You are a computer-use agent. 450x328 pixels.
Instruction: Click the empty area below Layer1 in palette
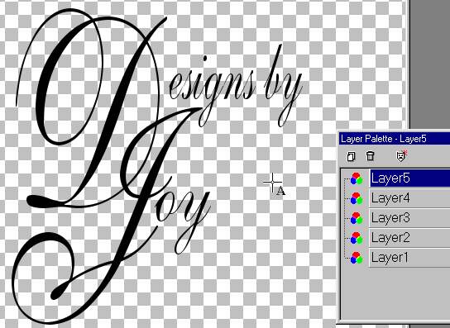tap(395, 292)
